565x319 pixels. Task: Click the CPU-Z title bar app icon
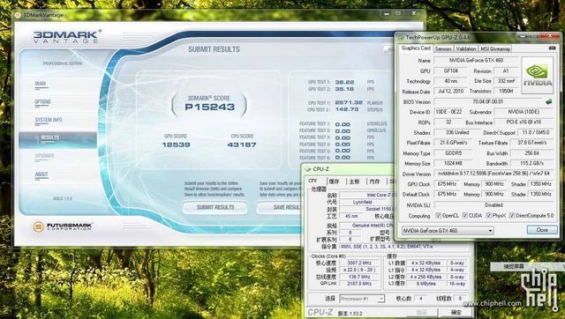(x=308, y=169)
